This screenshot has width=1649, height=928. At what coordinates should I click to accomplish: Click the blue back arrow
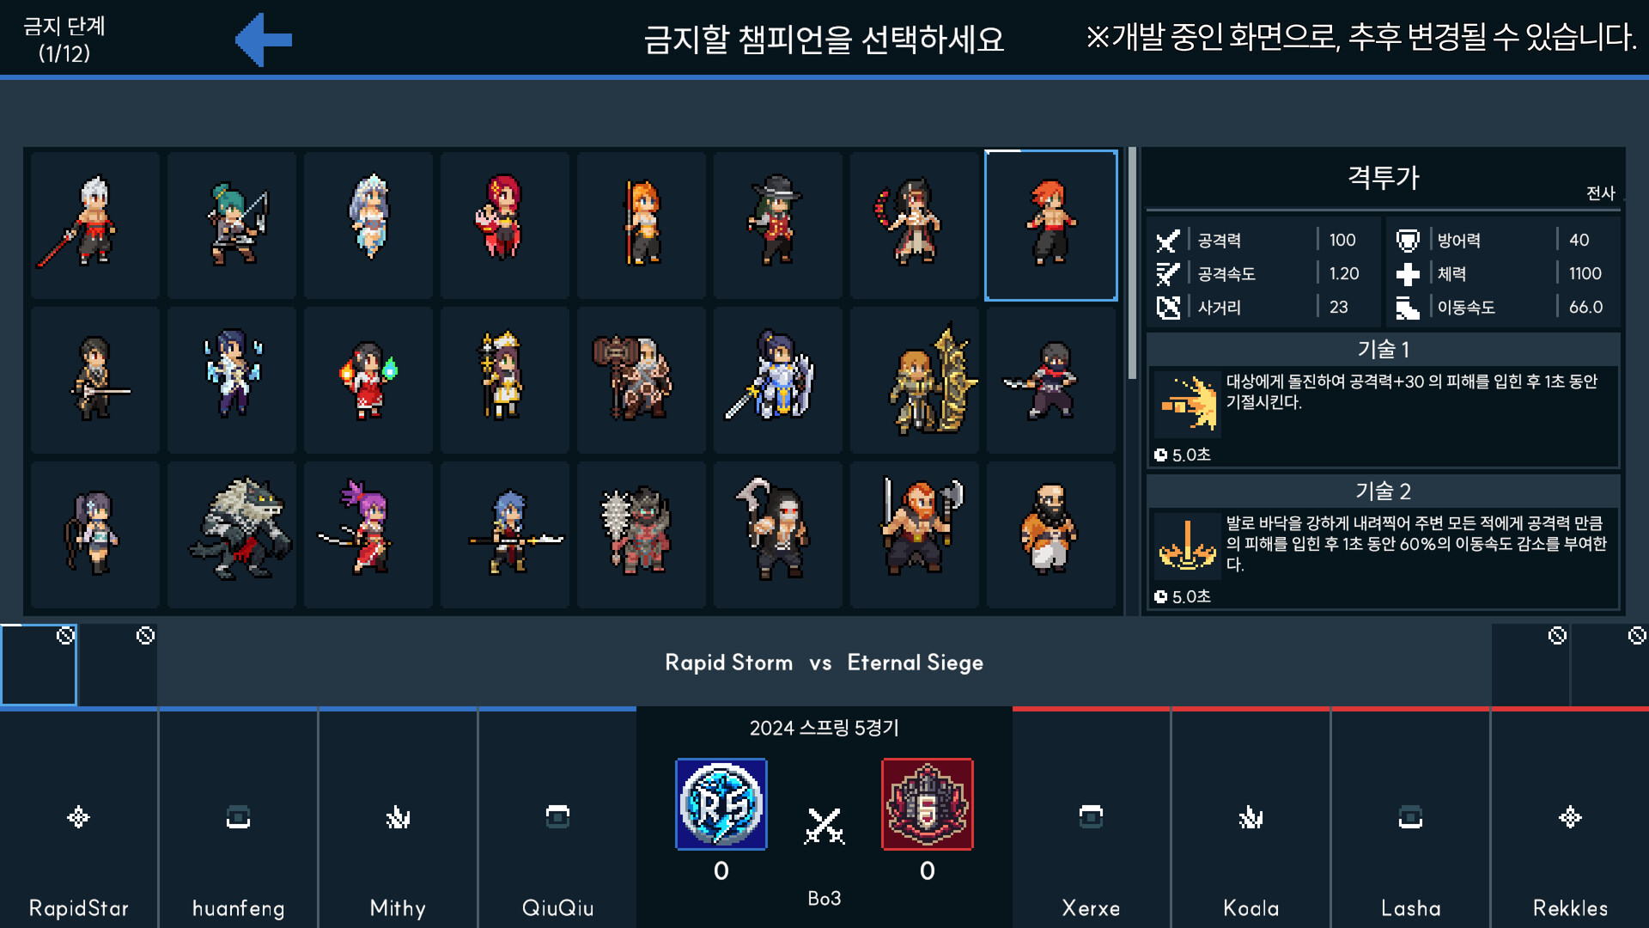[264, 40]
